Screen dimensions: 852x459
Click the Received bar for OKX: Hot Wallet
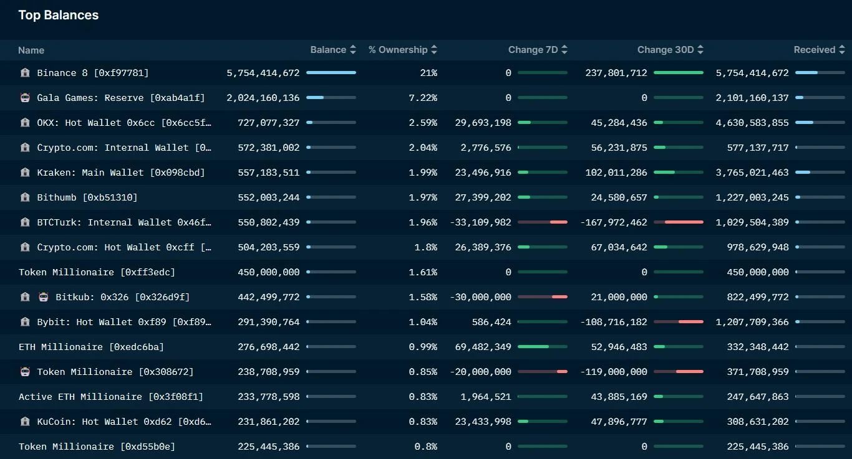(x=820, y=123)
